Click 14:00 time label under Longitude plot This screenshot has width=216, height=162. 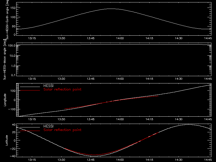click(120, 119)
